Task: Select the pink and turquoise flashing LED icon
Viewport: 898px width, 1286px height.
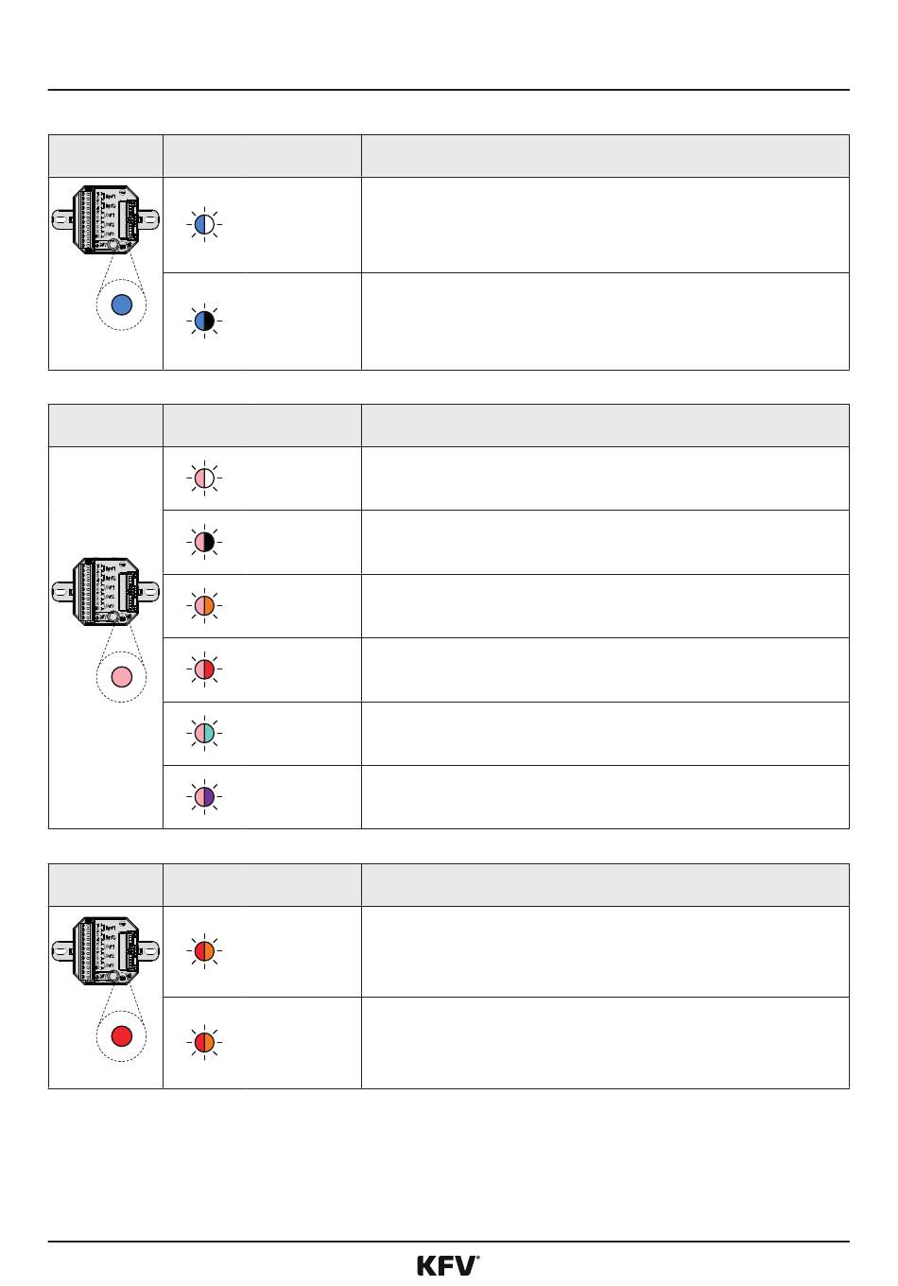Action: point(204,733)
